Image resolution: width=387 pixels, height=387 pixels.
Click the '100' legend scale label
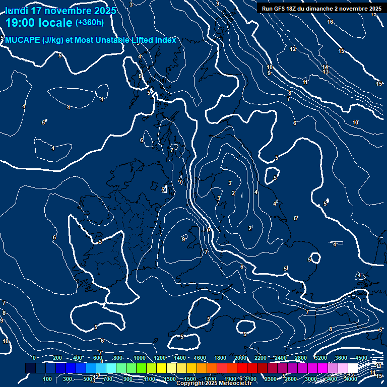47,379
